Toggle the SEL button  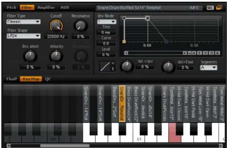coord(210,8)
